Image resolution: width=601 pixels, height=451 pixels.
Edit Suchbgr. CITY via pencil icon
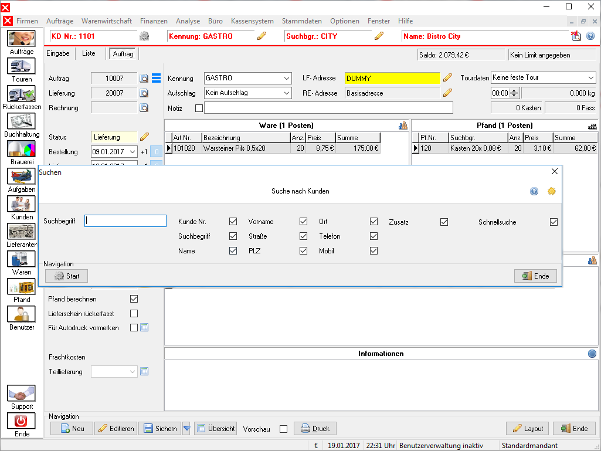tap(379, 36)
